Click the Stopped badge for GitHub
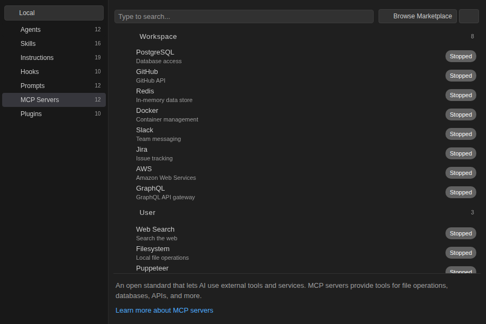This screenshot has height=324, width=486. point(461,76)
